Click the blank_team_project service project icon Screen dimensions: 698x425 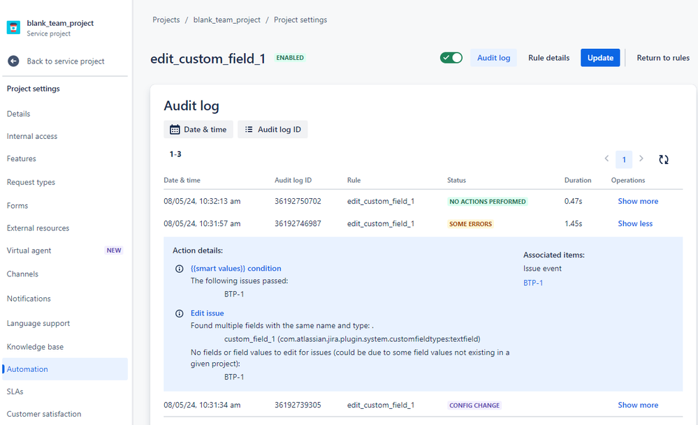pos(13,28)
